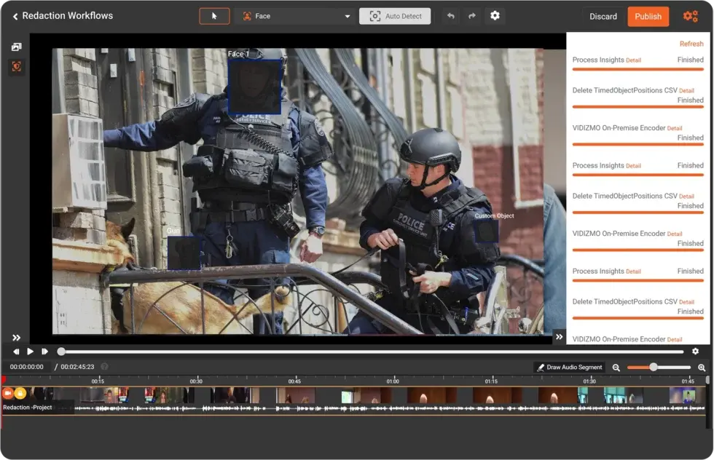
Task: Undo the last redaction action
Action: point(451,16)
